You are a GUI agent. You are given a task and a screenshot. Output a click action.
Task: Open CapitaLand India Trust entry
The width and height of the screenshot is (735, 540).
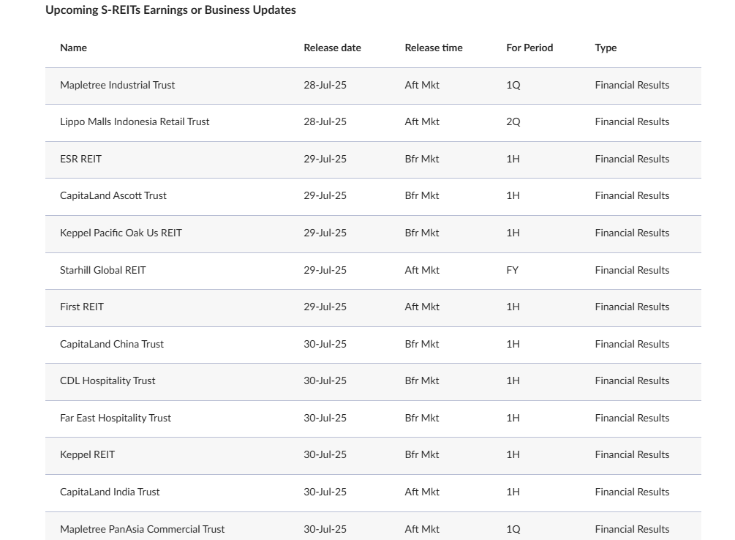(110, 492)
